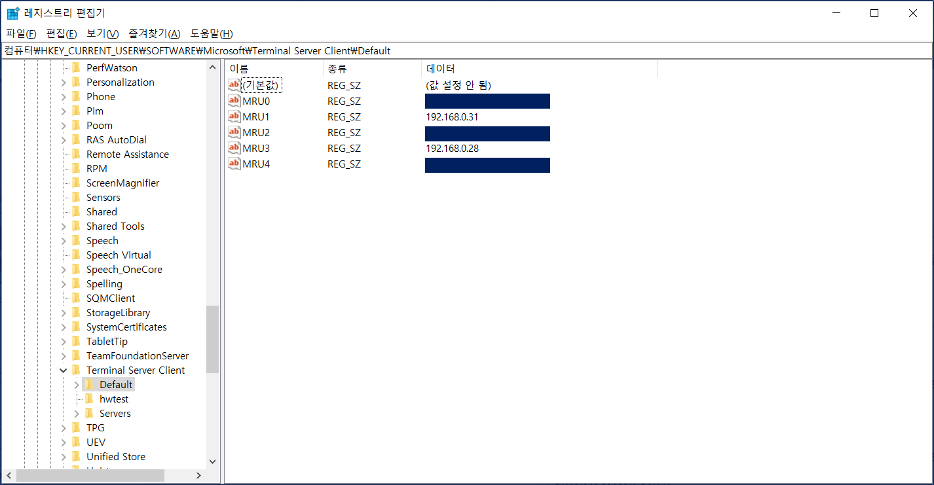Viewport: 934px width, 485px height.
Task: Click the string icon beside MRU0
Action: 234,101
